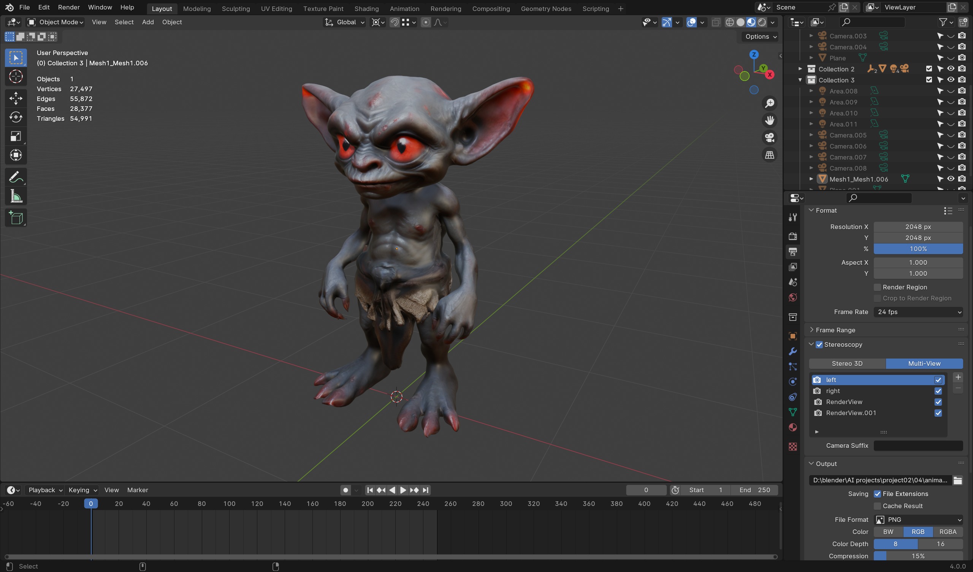This screenshot has height=572, width=973.
Task: Switch perspective/orthographic grid icon
Action: 769,155
